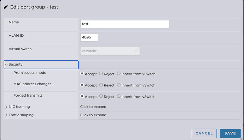The height and width of the screenshot is (140, 244).
Task: Click 'Click to expand' text beside Traffic shaping
Action: [93, 115]
